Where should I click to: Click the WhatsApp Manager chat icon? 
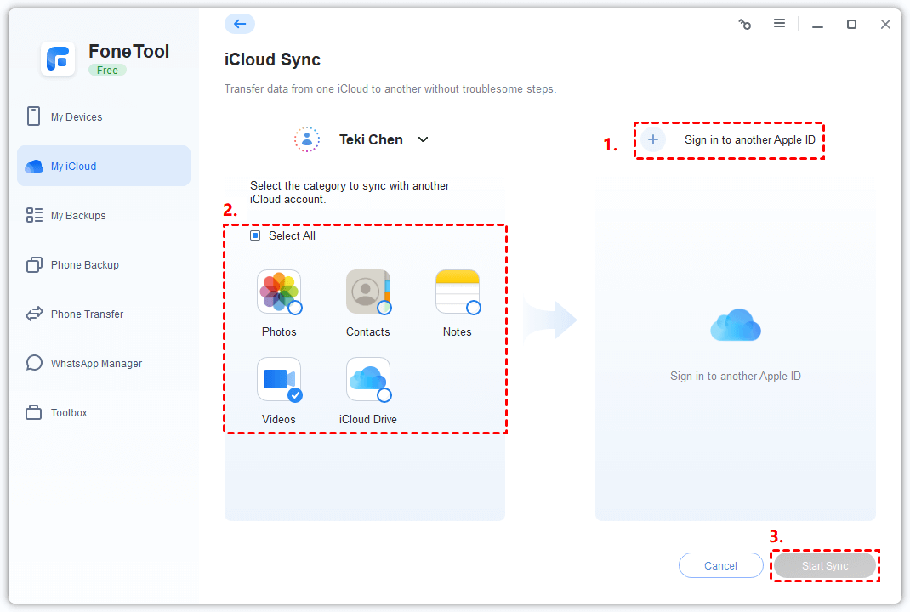[34, 363]
